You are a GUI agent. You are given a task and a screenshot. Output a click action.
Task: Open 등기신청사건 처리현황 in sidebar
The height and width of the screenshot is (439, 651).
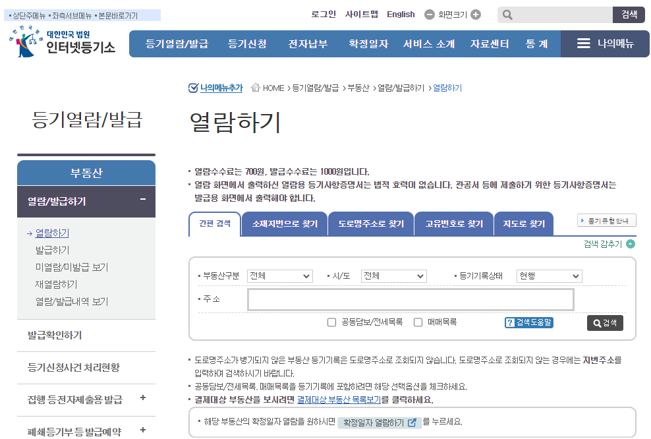(74, 367)
